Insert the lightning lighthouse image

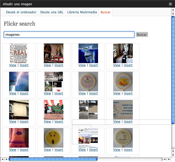click(x=24, y=93)
